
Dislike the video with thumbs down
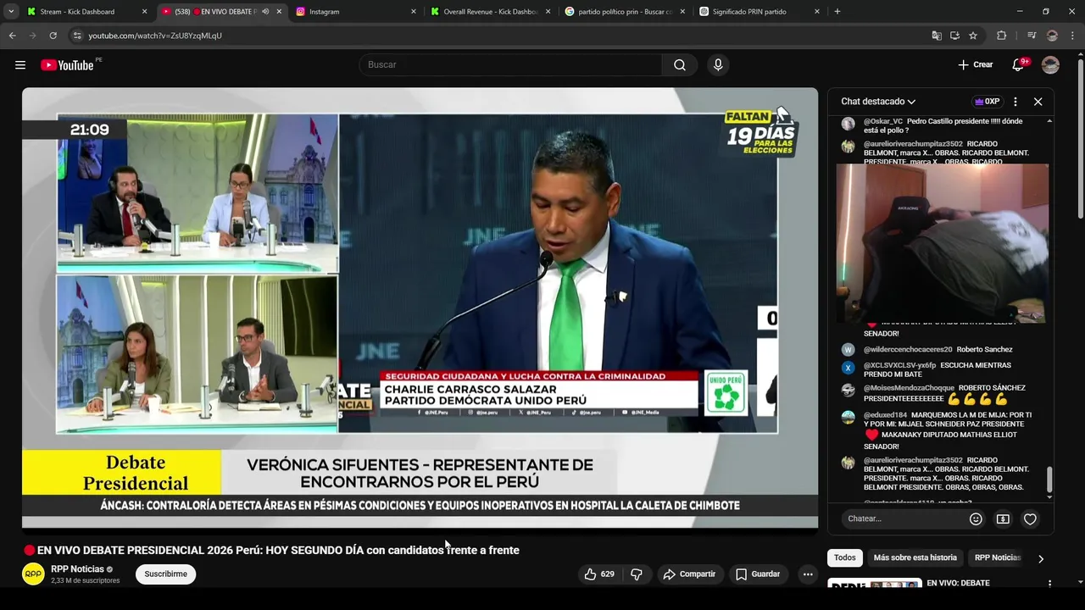(x=637, y=574)
